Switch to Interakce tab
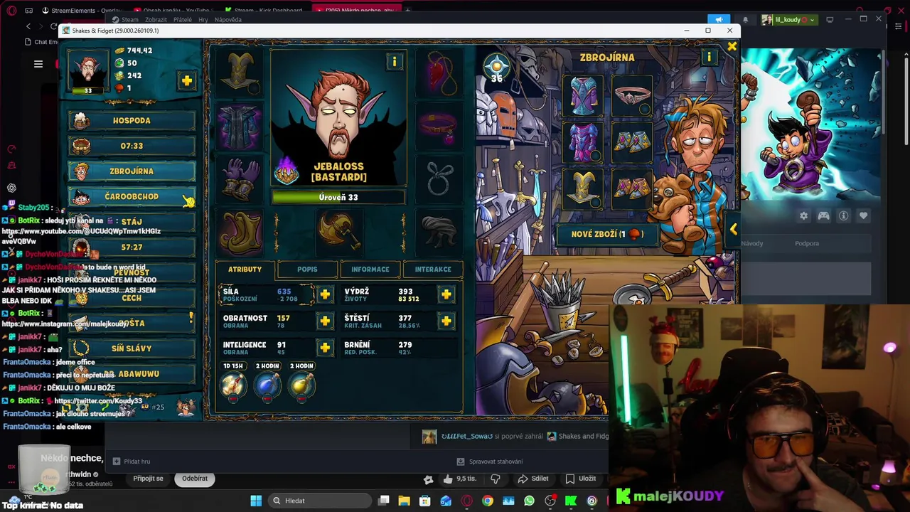This screenshot has height=512, width=910. (433, 270)
